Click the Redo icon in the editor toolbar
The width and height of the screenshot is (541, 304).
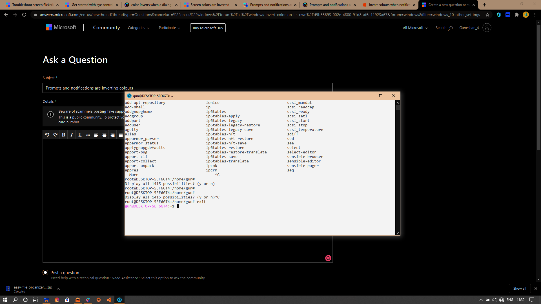coord(55,135)
